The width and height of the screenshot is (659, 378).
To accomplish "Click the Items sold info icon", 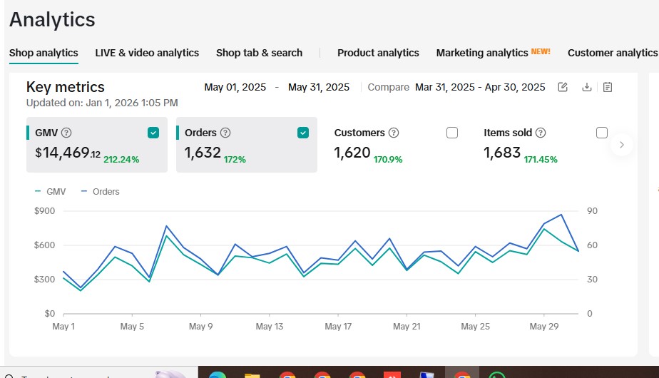I will (x=541, y=133).
